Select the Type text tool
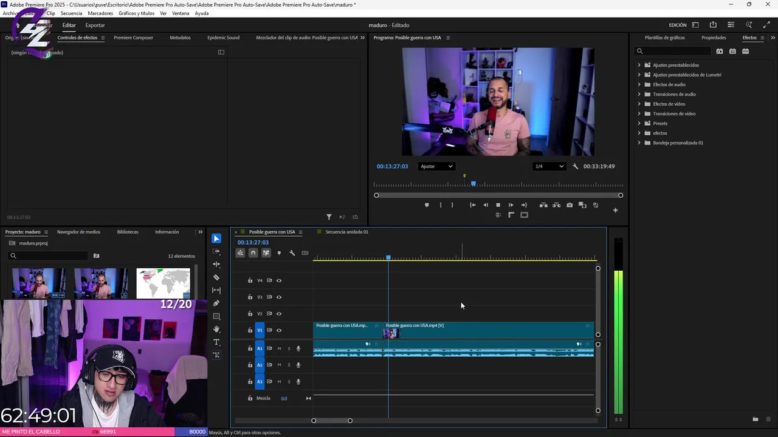This screenshot has height=437, width=778. (216, 342)
